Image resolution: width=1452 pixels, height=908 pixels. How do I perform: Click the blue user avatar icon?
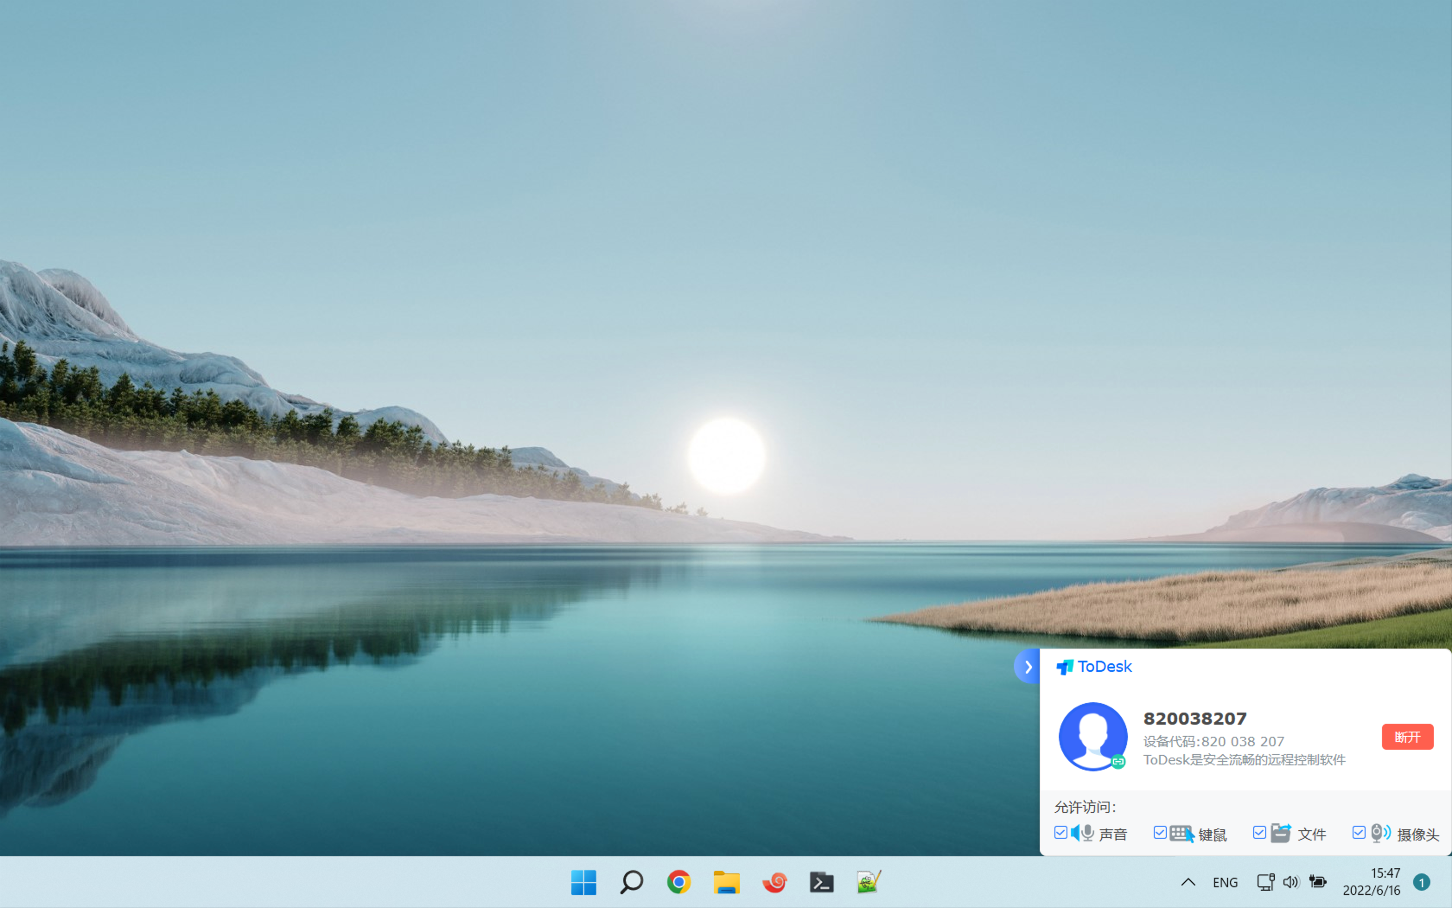[x=1092, y=736]
